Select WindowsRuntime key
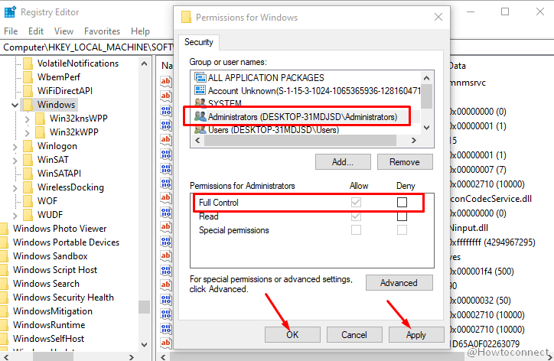The image size is (554, 361). tap(49, 325)
